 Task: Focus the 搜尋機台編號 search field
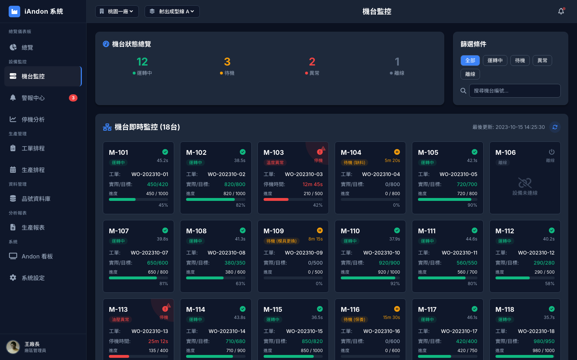[515, 91]
